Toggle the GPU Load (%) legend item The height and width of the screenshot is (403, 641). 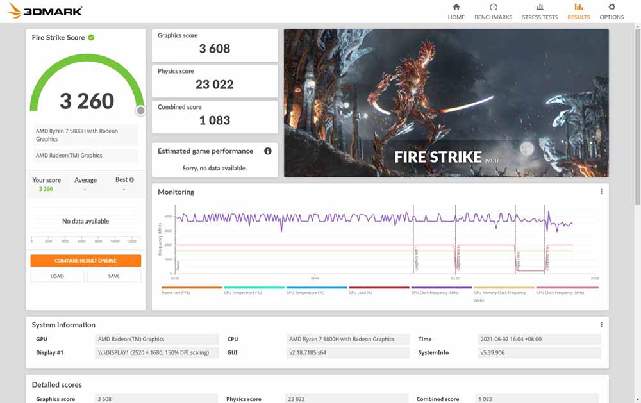coord(379,290)
